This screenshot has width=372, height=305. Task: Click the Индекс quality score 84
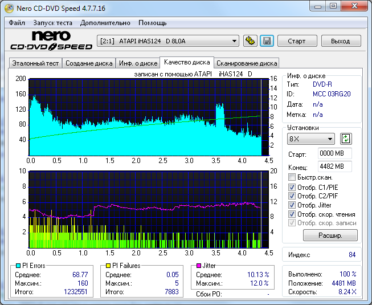(x=352, y=255)
